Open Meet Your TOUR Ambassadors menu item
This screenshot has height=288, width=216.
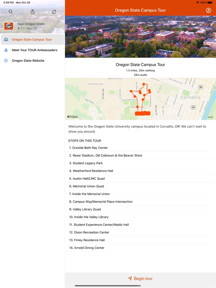(32, 50)
